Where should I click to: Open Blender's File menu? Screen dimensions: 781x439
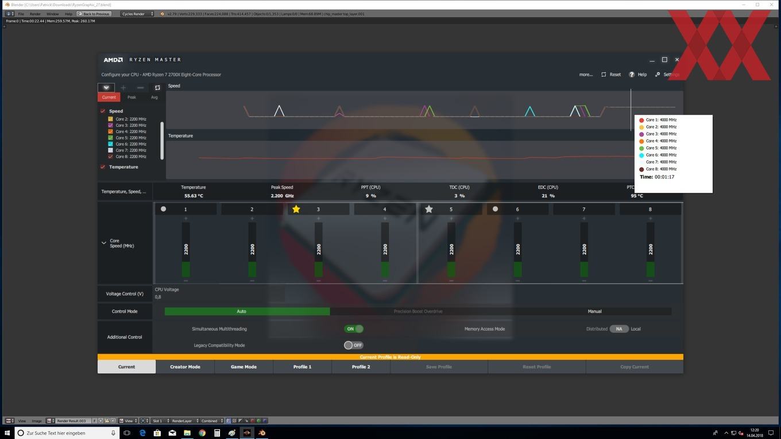[21, 14]
